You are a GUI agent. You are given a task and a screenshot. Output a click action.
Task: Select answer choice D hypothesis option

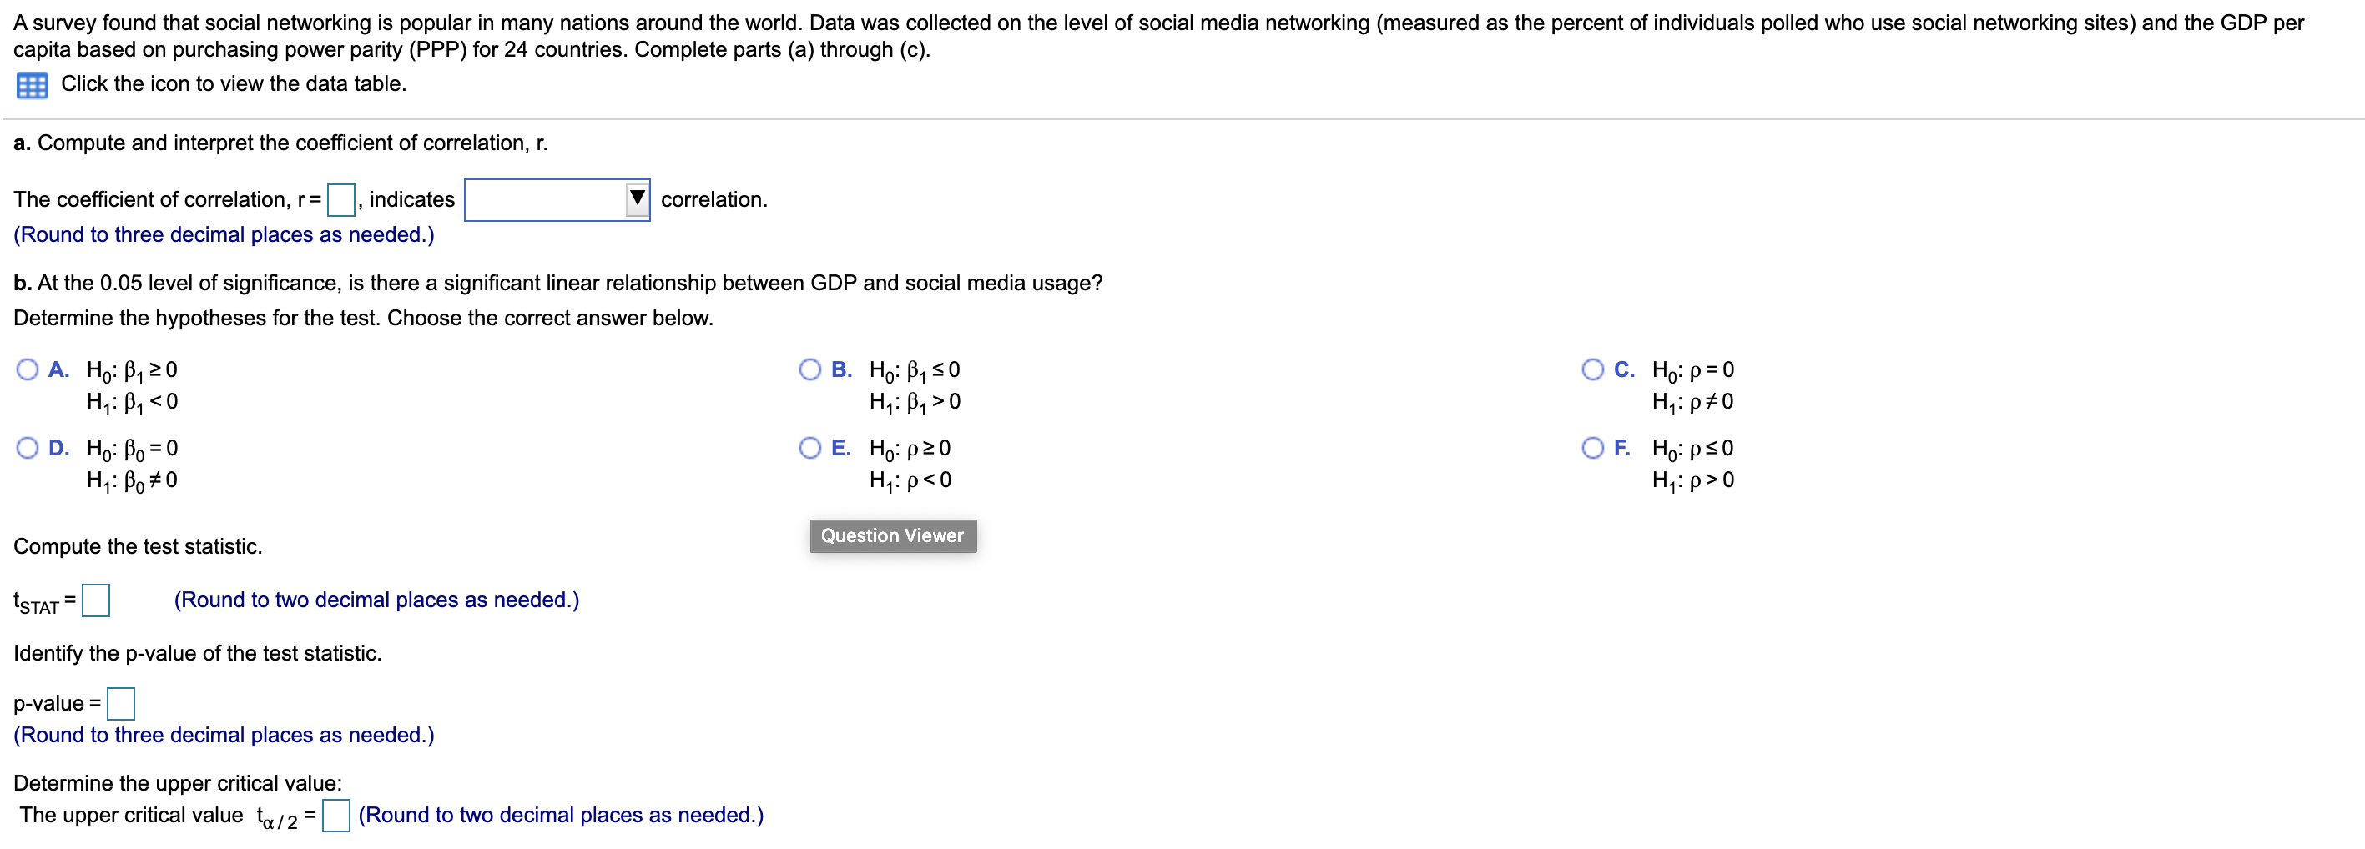pos(28,448)
